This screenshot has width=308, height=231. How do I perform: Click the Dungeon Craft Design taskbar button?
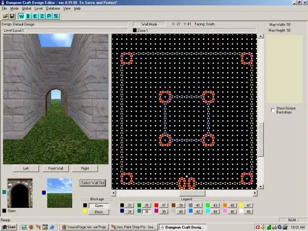[x=183, y=227]
